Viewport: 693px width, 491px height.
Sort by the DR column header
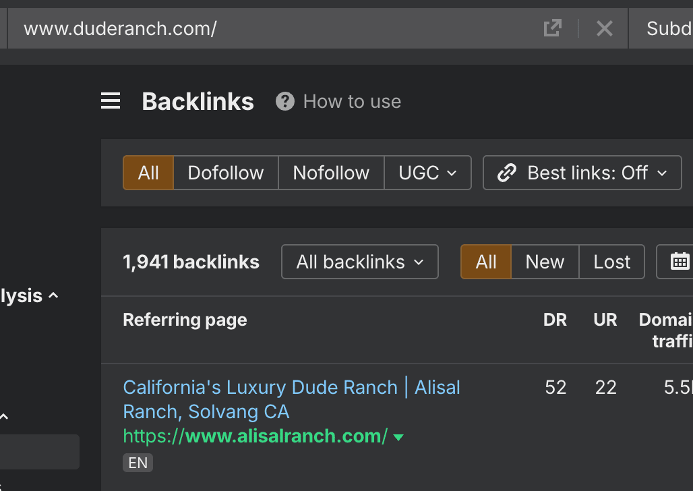(555, 320)
